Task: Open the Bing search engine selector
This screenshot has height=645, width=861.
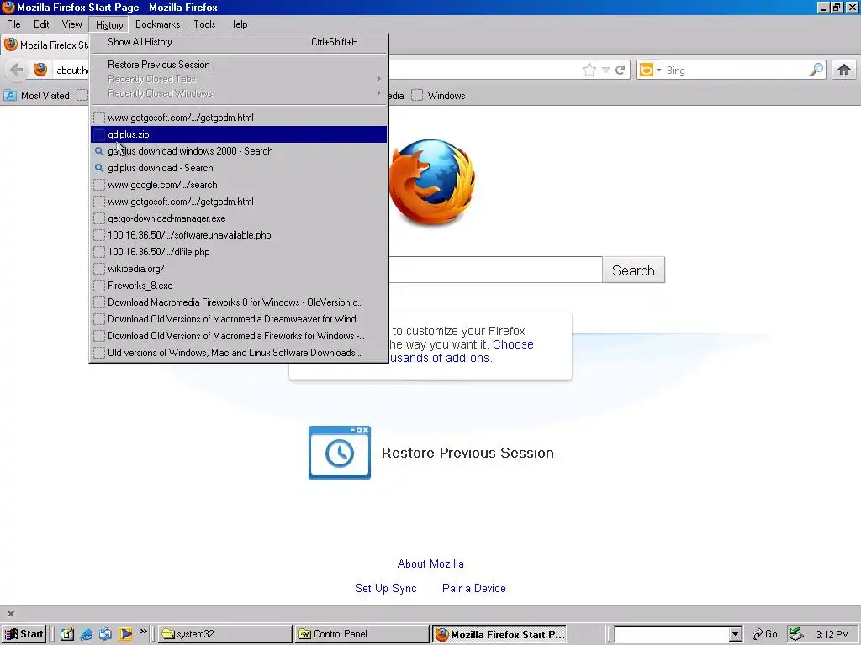Action: tap(650, 71)
